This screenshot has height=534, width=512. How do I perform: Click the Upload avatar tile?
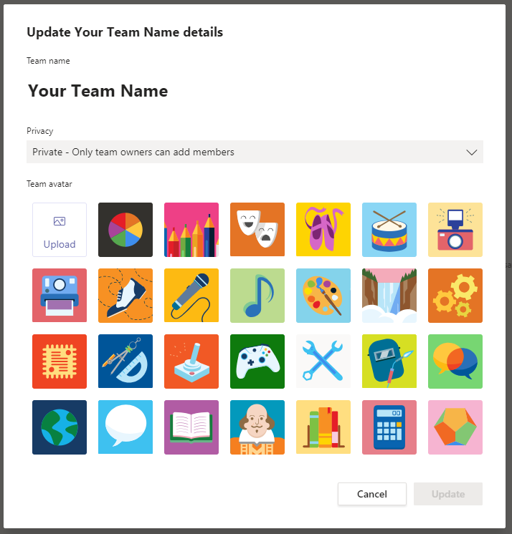(60, 230)
